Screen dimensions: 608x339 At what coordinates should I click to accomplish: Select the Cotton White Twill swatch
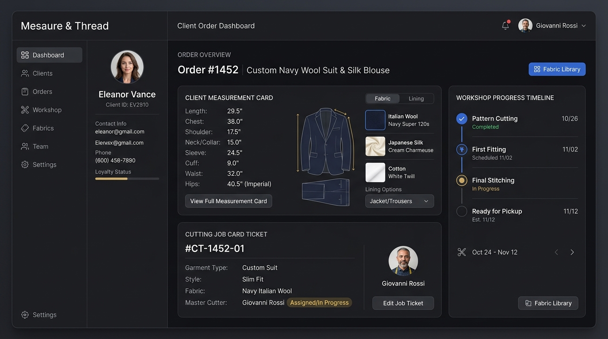376,172
